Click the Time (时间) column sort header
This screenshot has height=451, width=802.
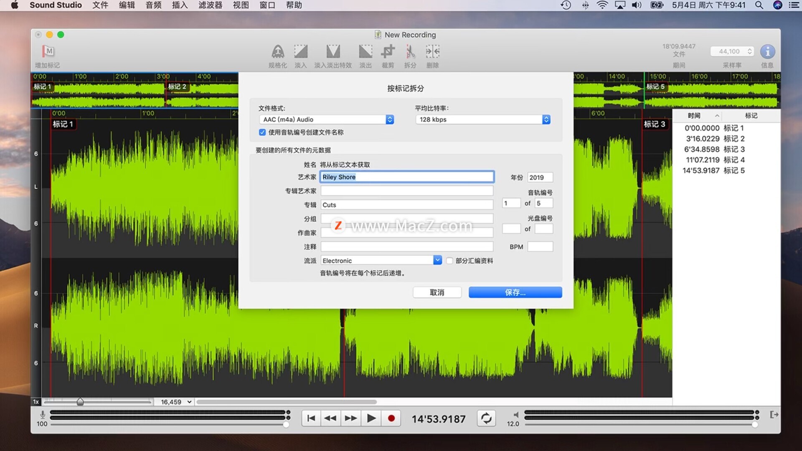697,116
